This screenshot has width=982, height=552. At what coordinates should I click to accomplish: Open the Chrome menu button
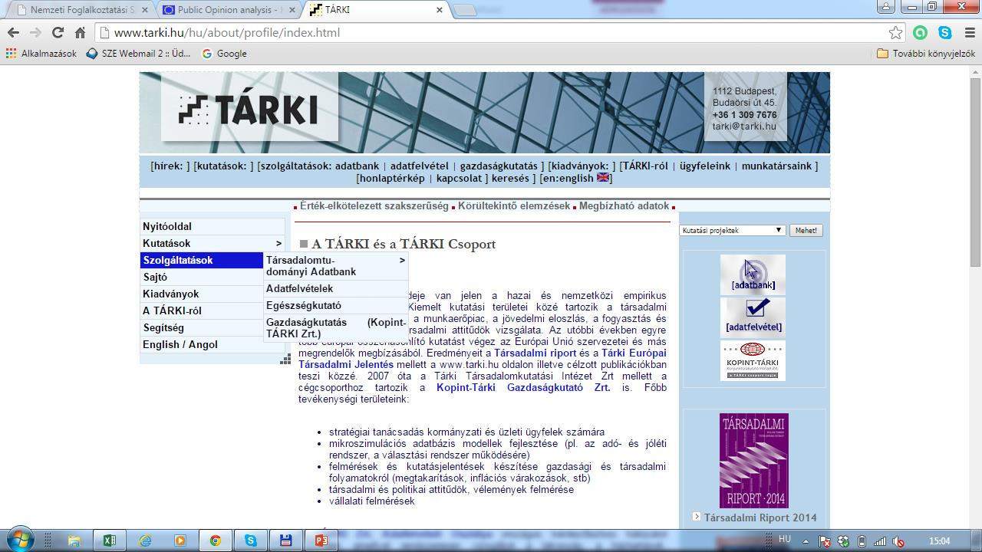969,33
